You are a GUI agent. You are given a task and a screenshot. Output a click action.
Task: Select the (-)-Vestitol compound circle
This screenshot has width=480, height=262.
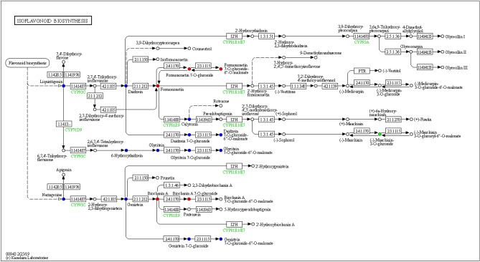click(380, 71)
